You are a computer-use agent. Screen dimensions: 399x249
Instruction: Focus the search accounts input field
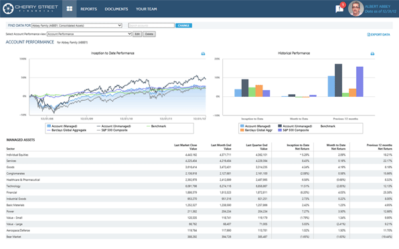point(151,25)
